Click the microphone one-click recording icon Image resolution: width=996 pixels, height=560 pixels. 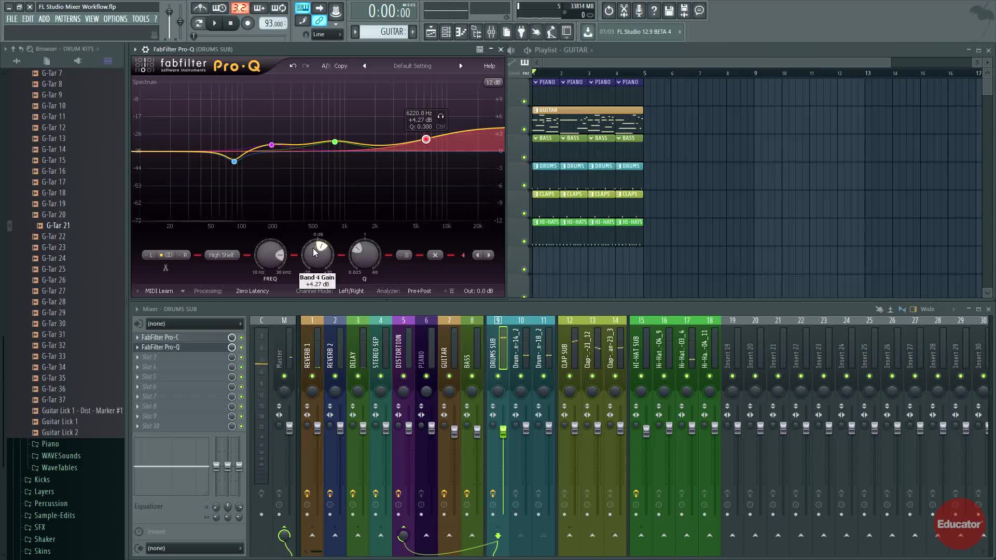point(639,10)
